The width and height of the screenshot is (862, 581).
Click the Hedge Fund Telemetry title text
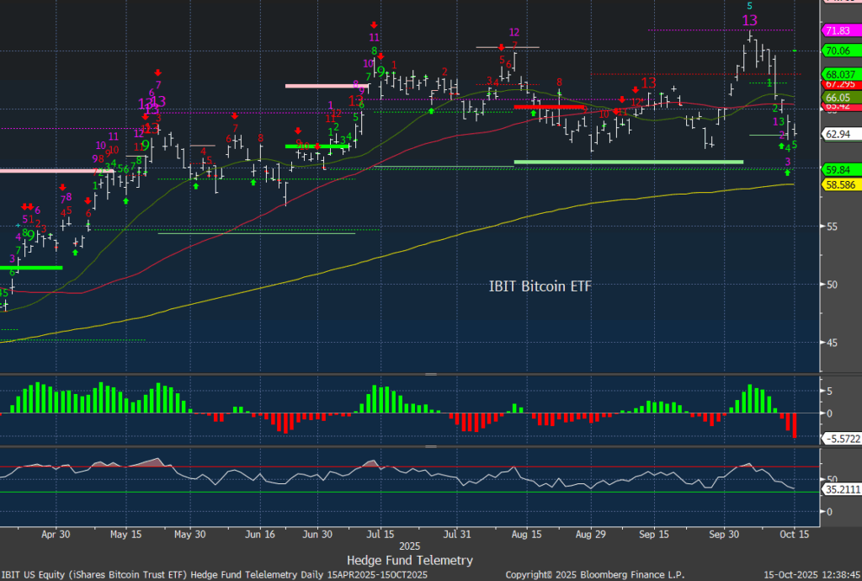pyautogui.click(x=409, y=560)
